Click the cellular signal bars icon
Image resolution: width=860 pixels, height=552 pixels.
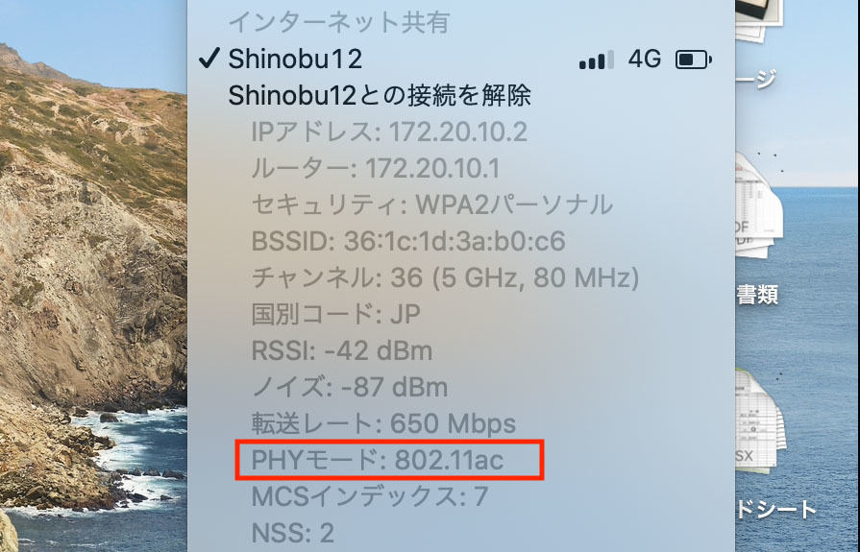pyautogui.click(x=596, y=60)
